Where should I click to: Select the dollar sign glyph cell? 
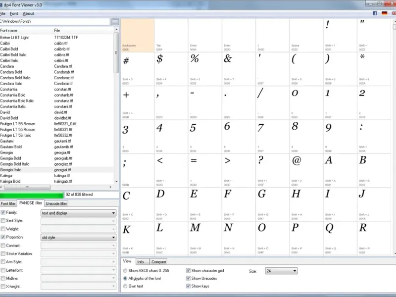point(171,69)
